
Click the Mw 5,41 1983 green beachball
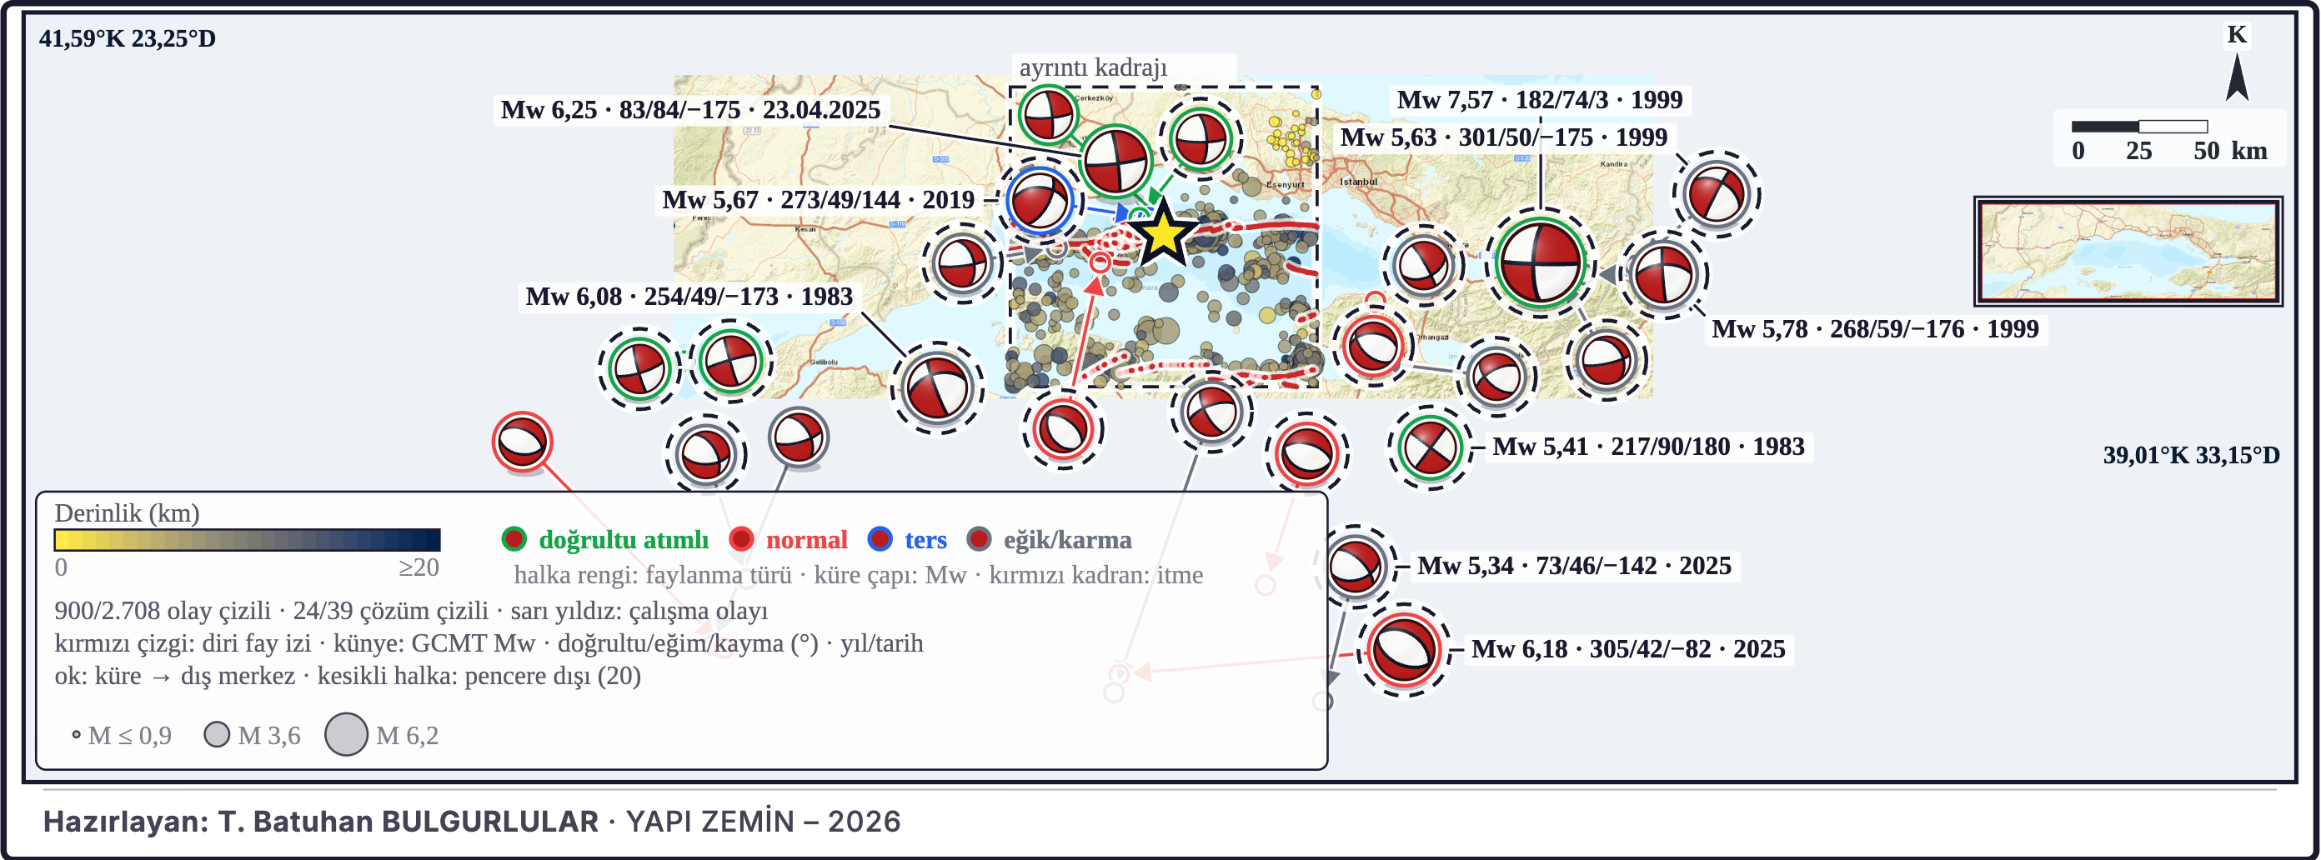[1429, 447]
